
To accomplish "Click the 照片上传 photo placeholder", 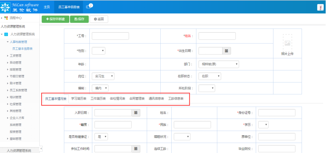I will click(287, 44).
